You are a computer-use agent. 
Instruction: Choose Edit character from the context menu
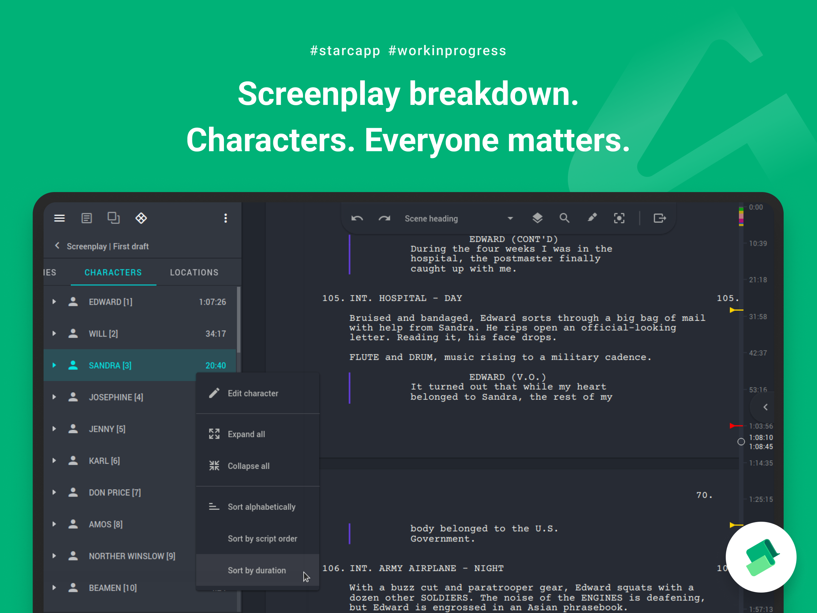click(x=257, y=394)
